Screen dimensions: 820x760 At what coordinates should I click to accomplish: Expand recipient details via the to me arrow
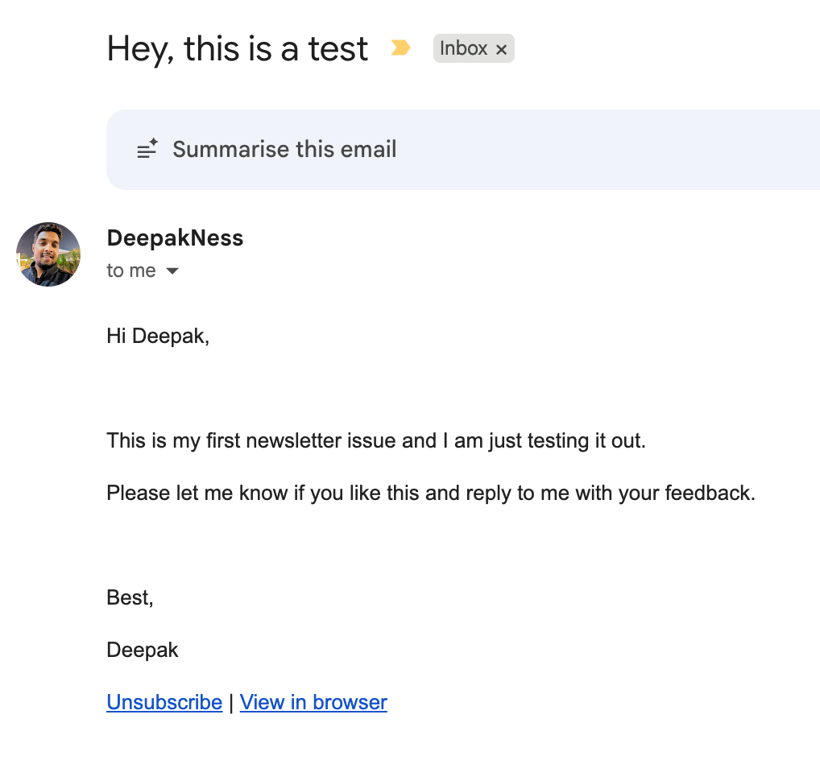coord(172,271)
